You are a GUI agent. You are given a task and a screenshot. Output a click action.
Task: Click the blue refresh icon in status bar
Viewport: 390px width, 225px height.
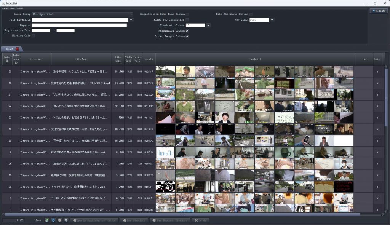53,220
